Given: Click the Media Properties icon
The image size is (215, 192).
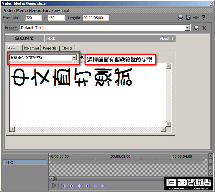Looking at the screenshot, I should pyautogui.click(x=188, y=17).
